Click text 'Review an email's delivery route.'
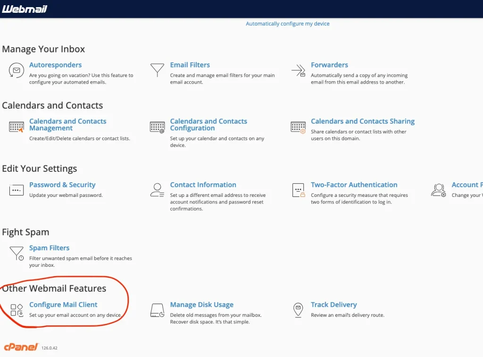 (348, 315)
